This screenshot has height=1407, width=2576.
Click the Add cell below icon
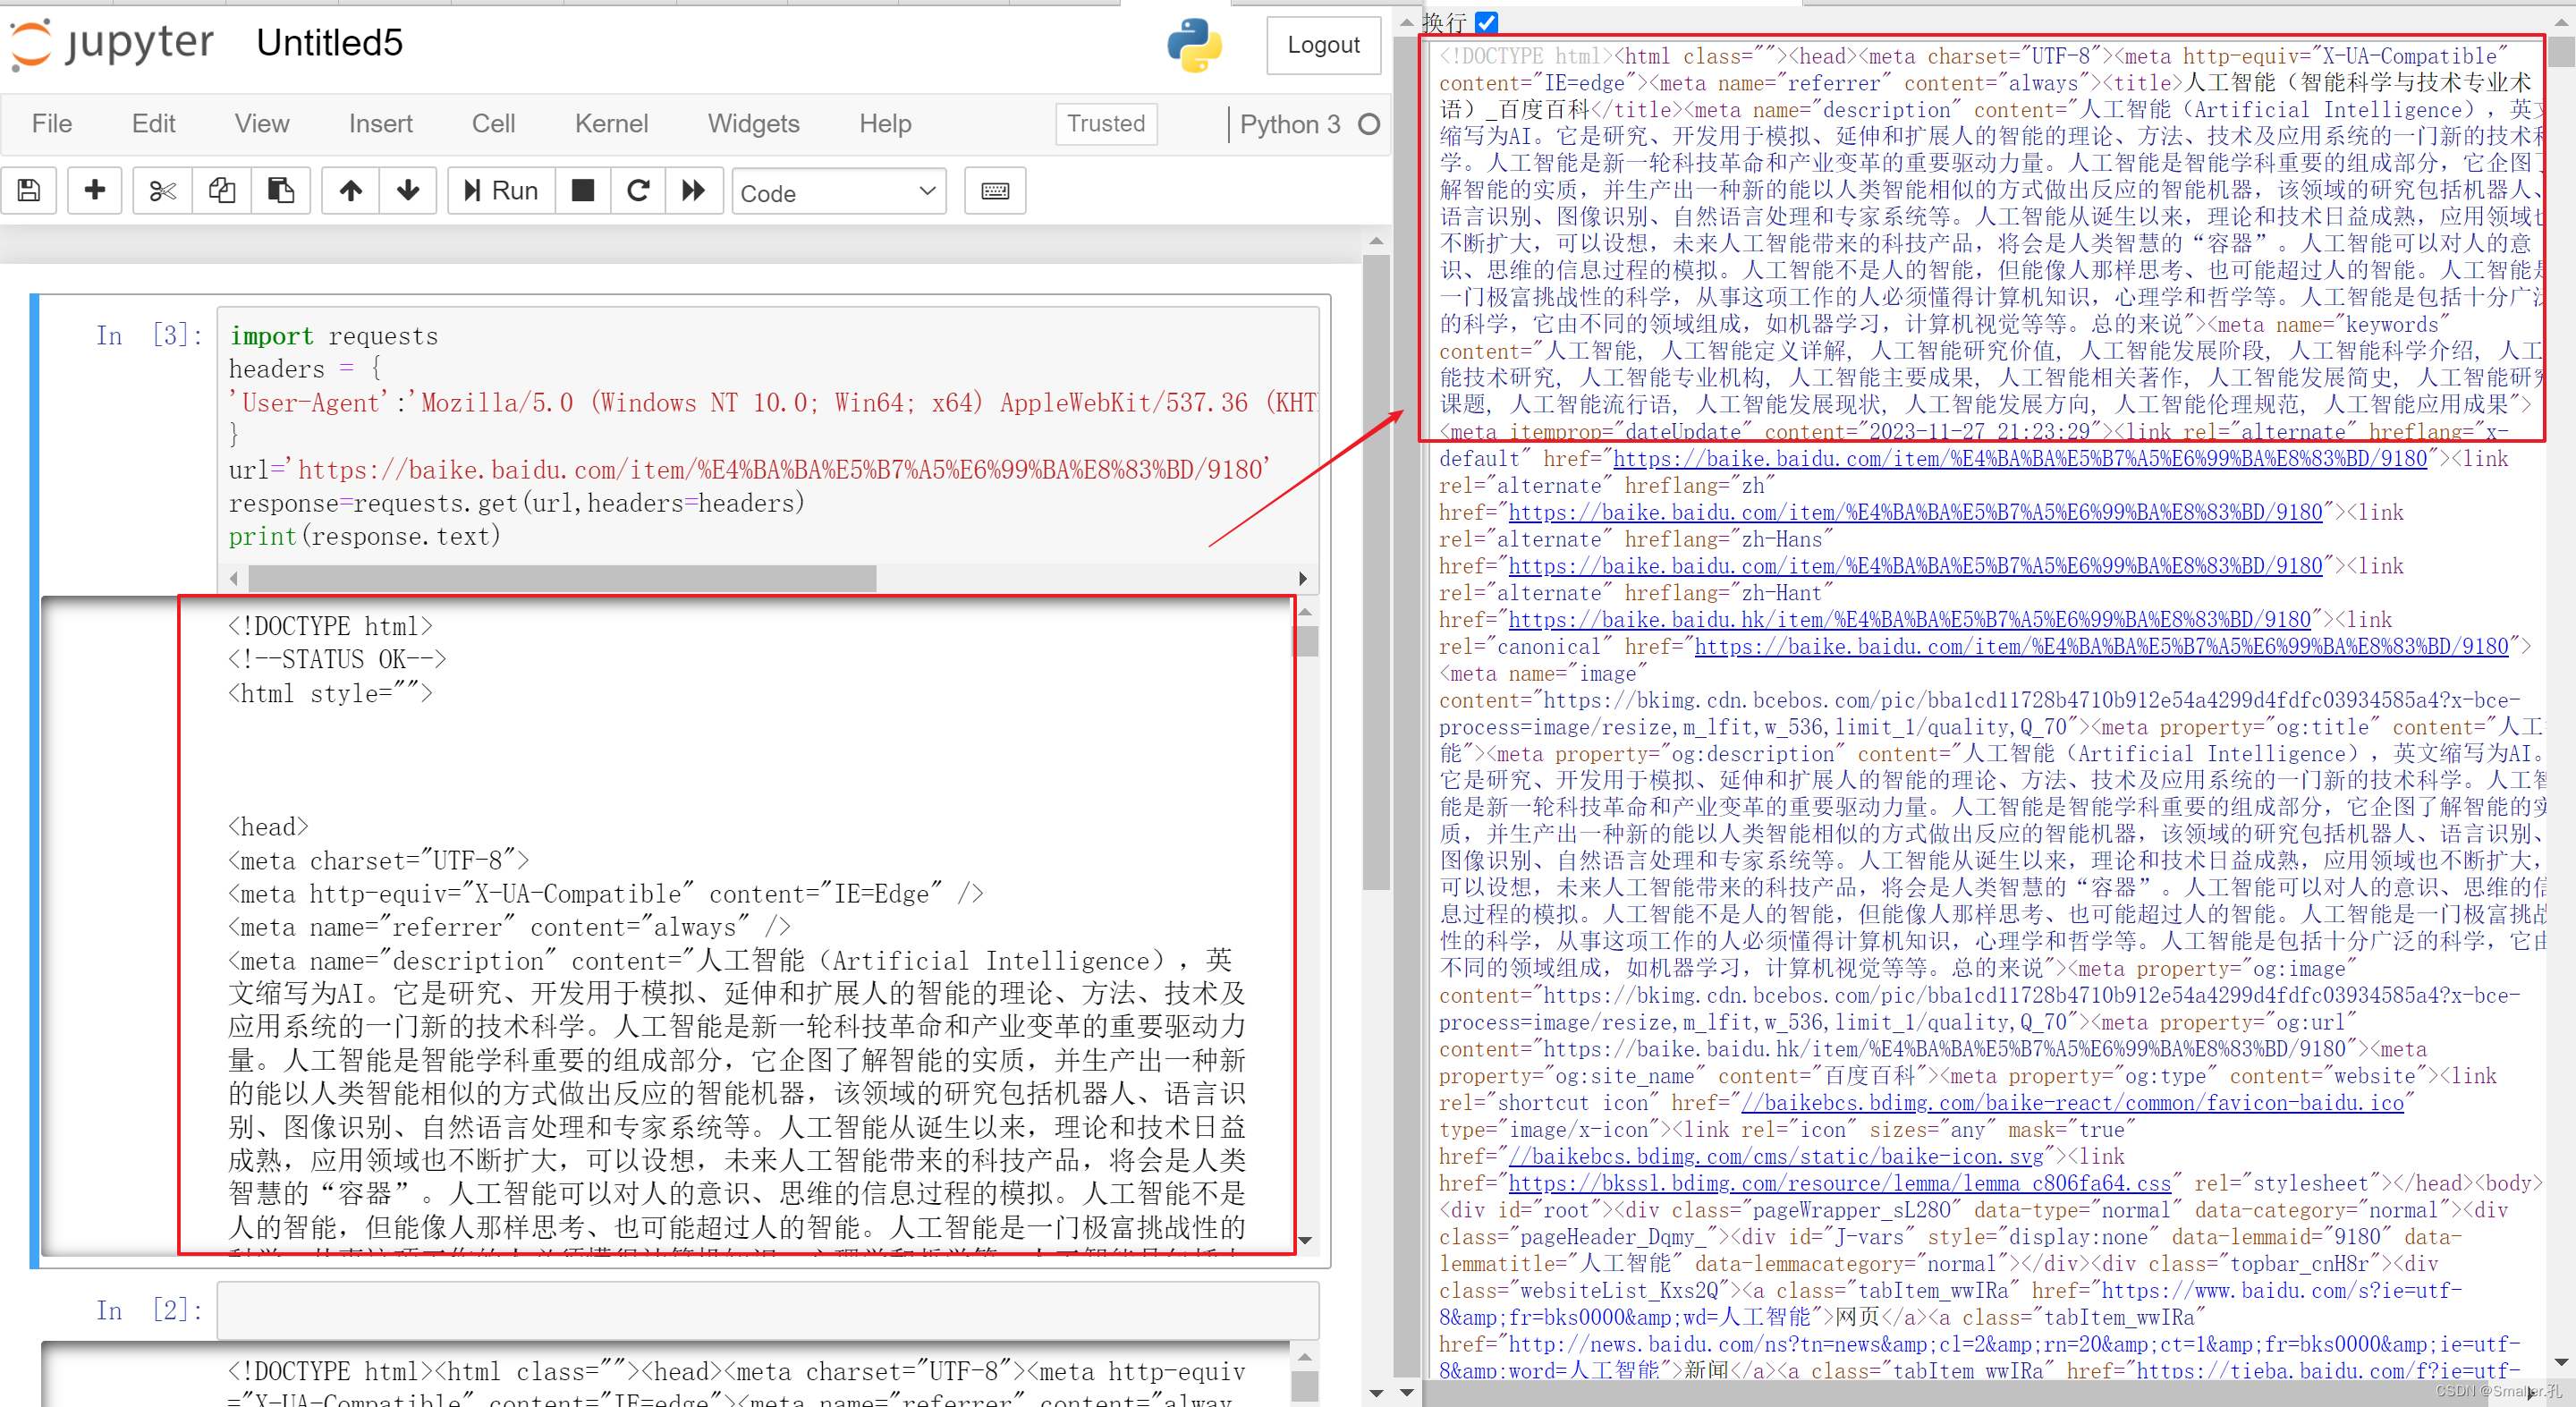(96, 189)
